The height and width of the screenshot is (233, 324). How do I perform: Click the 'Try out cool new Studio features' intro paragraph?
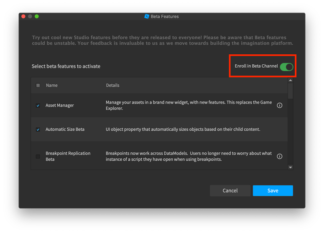coord(162,40)
